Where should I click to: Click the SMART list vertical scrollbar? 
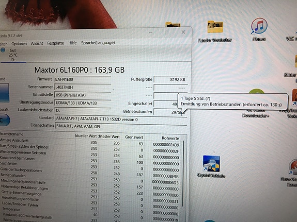point(183,174)
